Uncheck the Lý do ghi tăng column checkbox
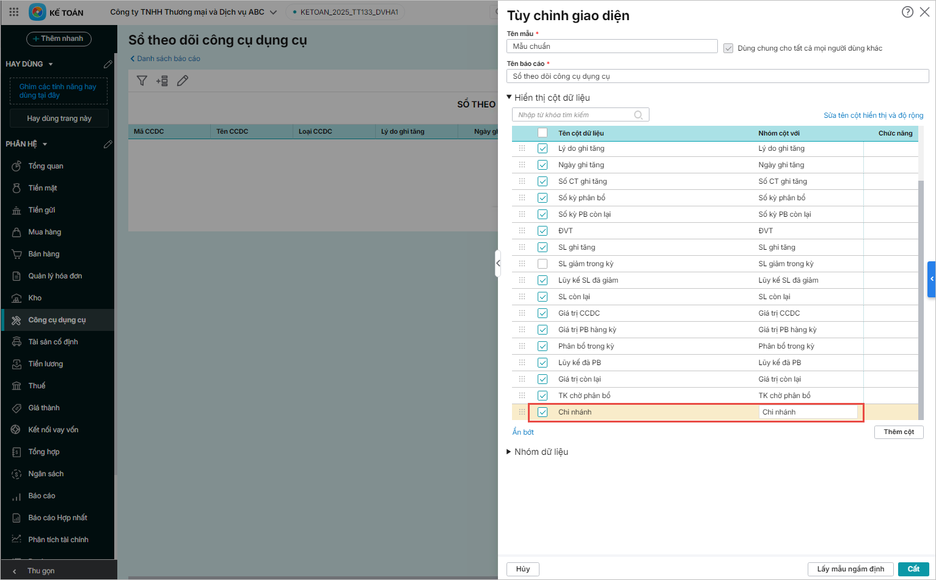 pos(543,148)
